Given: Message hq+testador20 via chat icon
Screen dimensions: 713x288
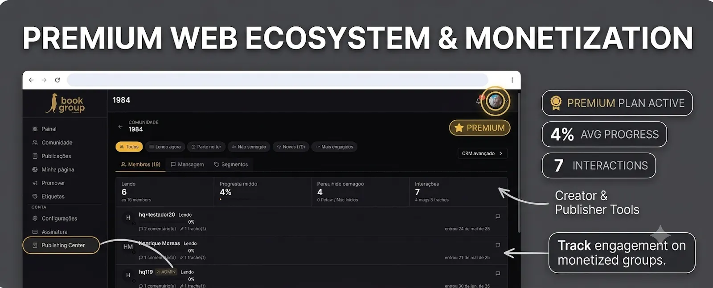Looking at the screenshot, I should click(498, 217).
